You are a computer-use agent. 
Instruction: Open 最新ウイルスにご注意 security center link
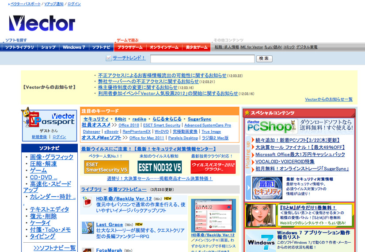pyautogui.click(x=148, y=149)
